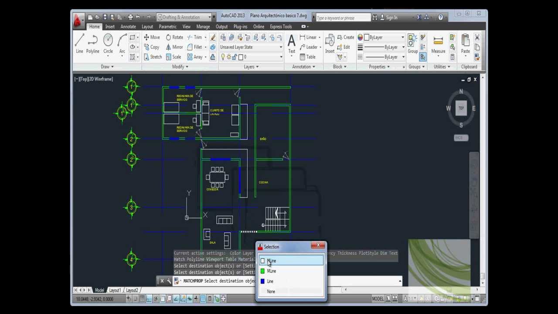Select the green MLine entry in Selection list
The image size is (558, 314).
(291, 271)
